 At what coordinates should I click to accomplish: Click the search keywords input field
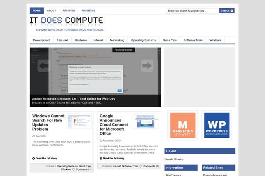192,11
